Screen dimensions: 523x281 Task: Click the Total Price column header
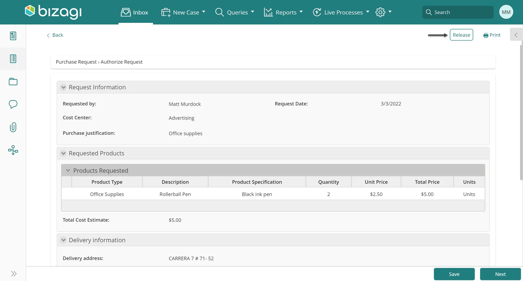(x=427, y=182)
